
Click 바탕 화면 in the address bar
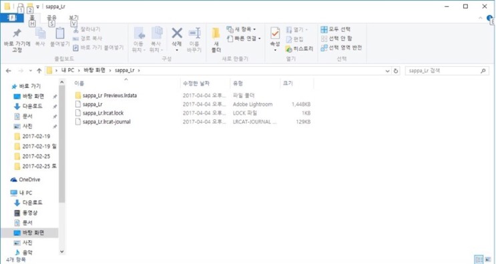(x=94, y=71)
